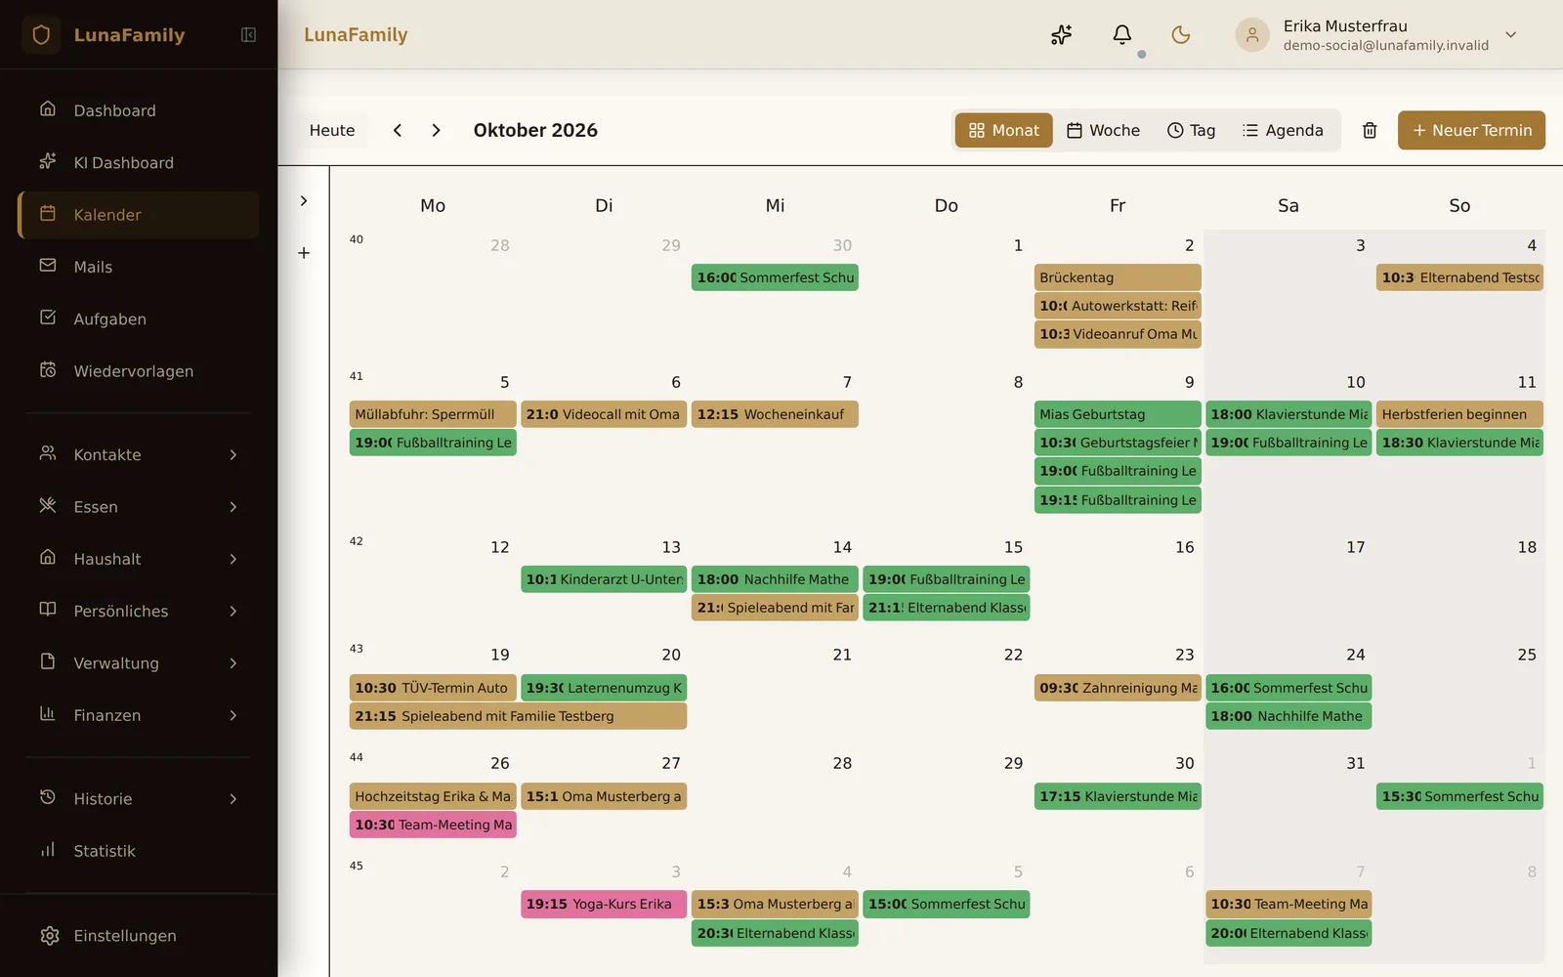Switch to Monat view
Viewport: 1563px width, 977px height.
point(1004,130)
